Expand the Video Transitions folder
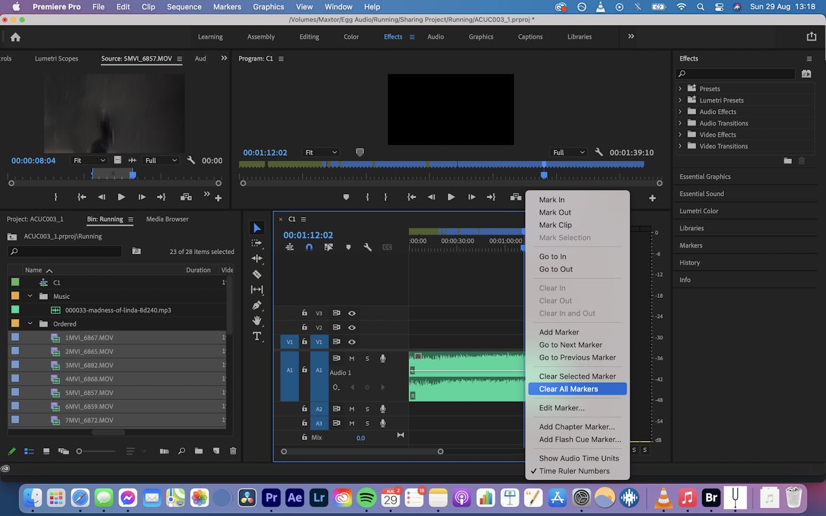826x516 pixels. tap(680, 146)
